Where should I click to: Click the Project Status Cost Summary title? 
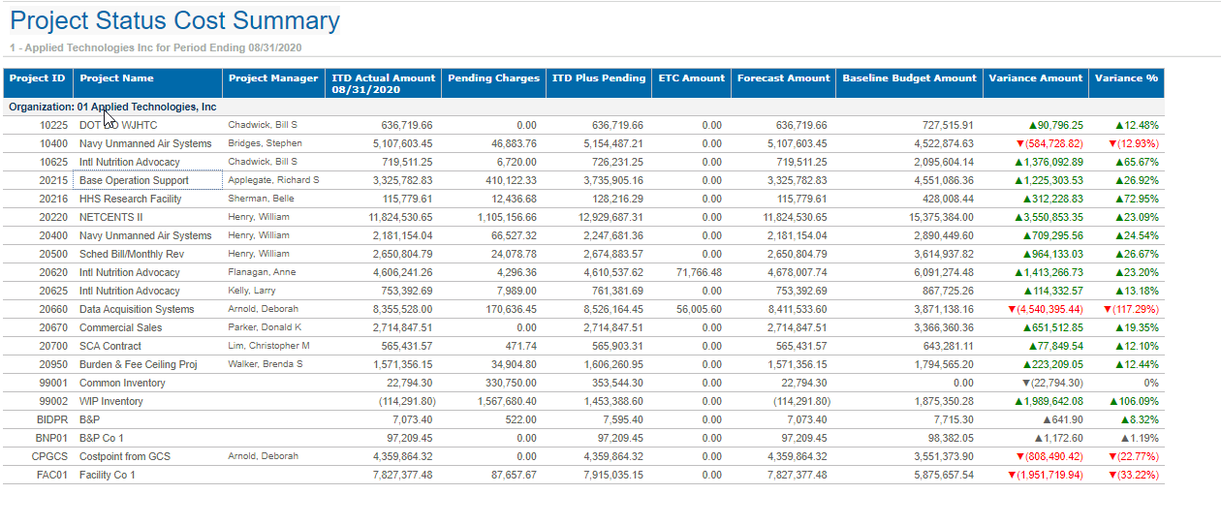tap(174, 21)
